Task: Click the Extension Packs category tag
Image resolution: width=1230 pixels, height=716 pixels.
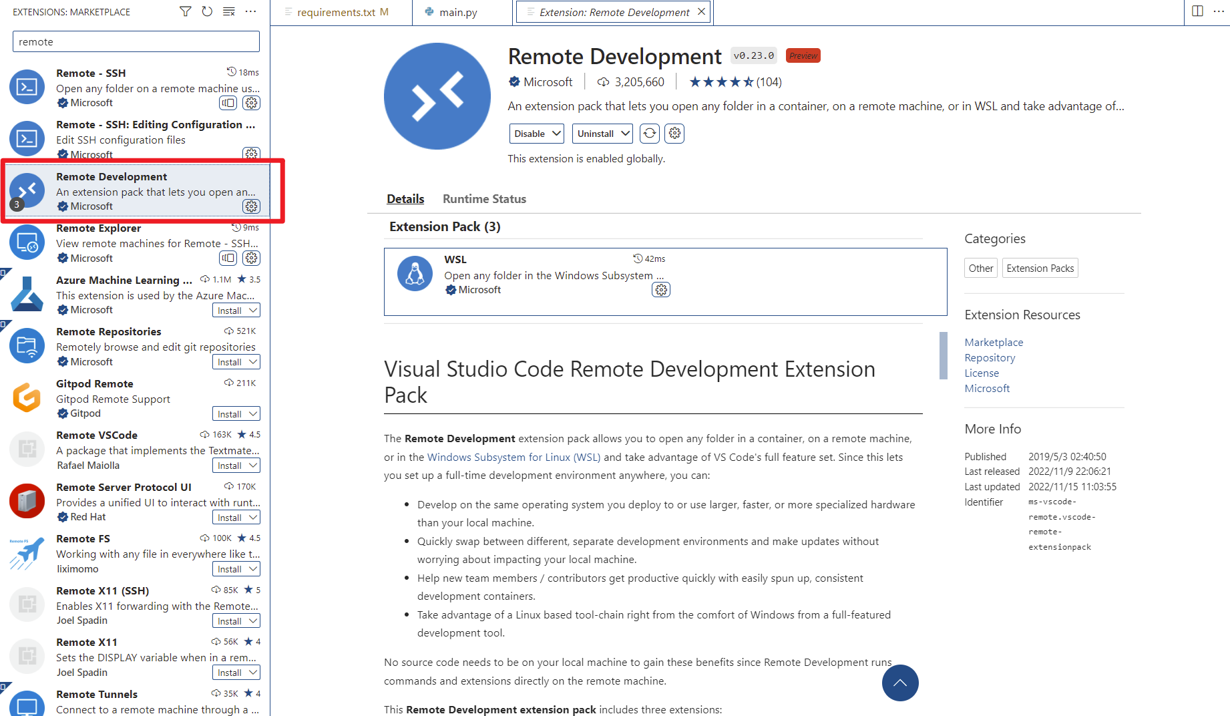Action: (1040, 268)
